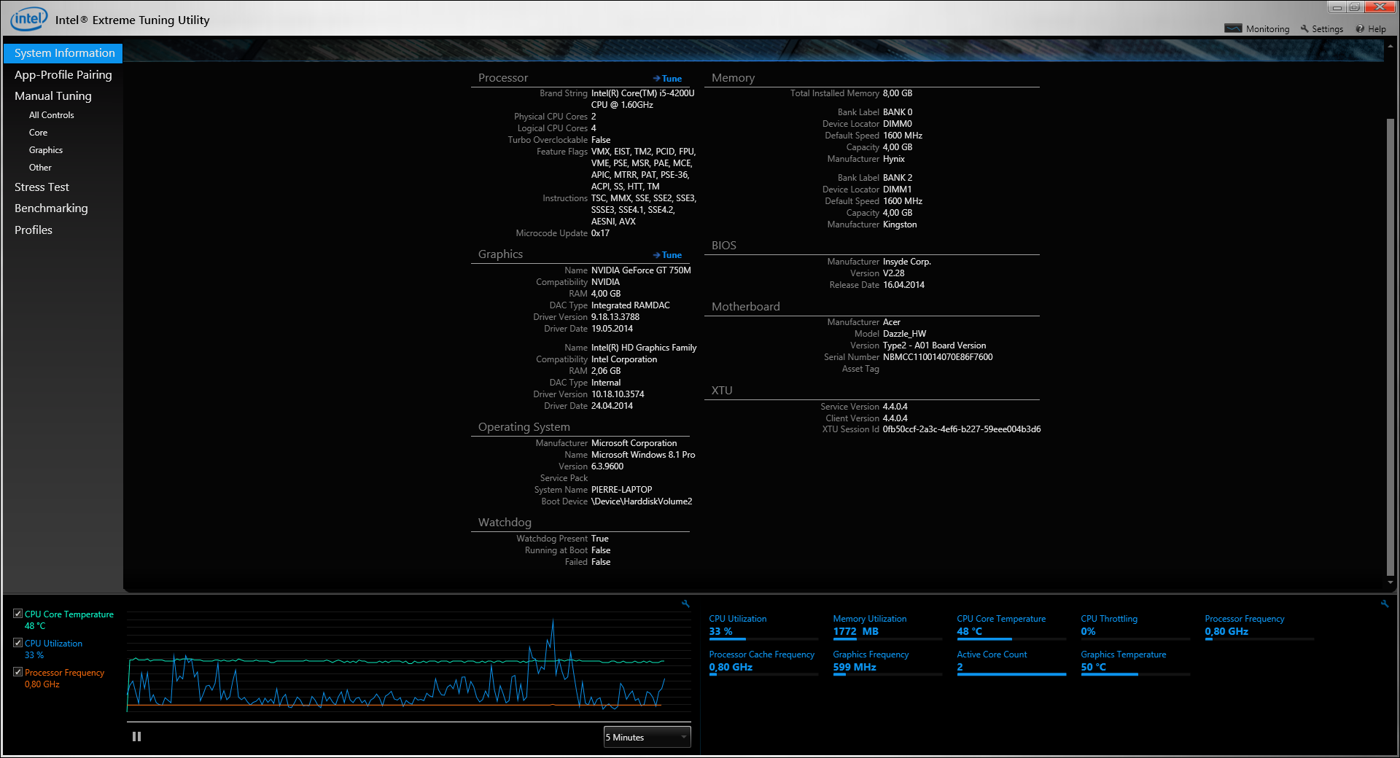Open App-Profile Pairing section
1400x758 pixels.
(63, 74)
